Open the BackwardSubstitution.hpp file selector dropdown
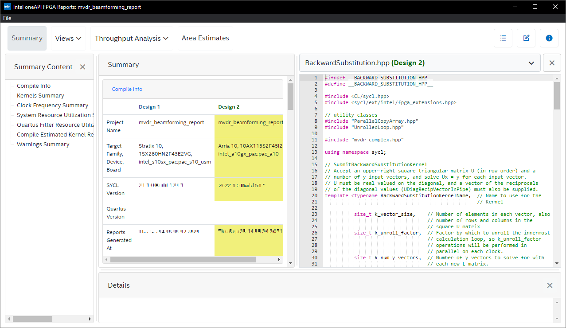Image resolution: width=566 pixels, height=328 pixels. tap(420, 63)
